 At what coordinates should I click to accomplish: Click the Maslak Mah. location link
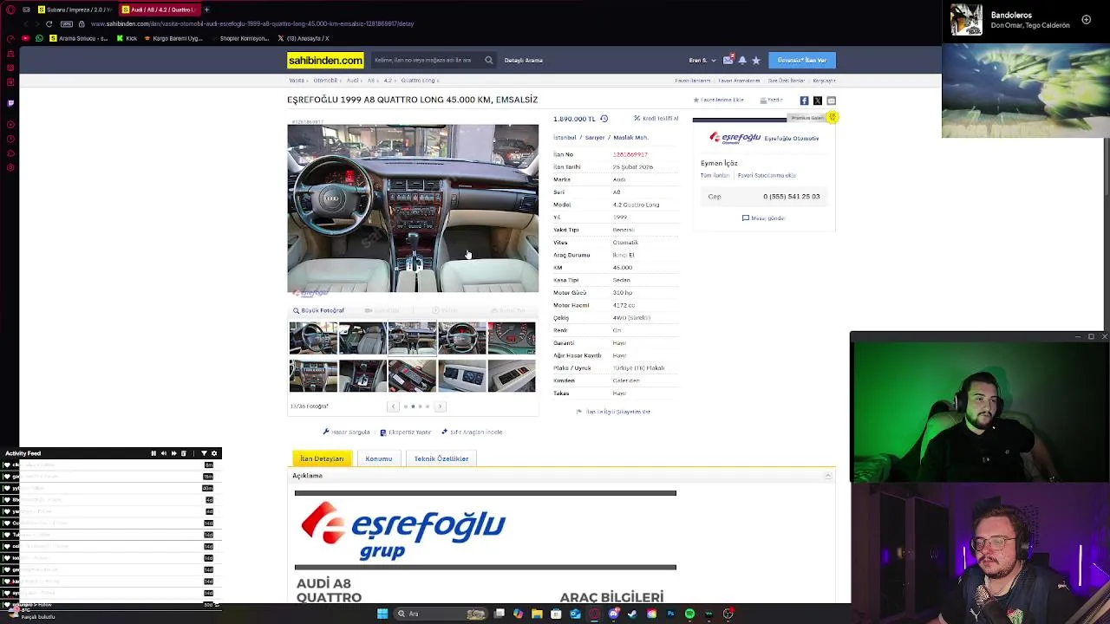tap(630, 138)
